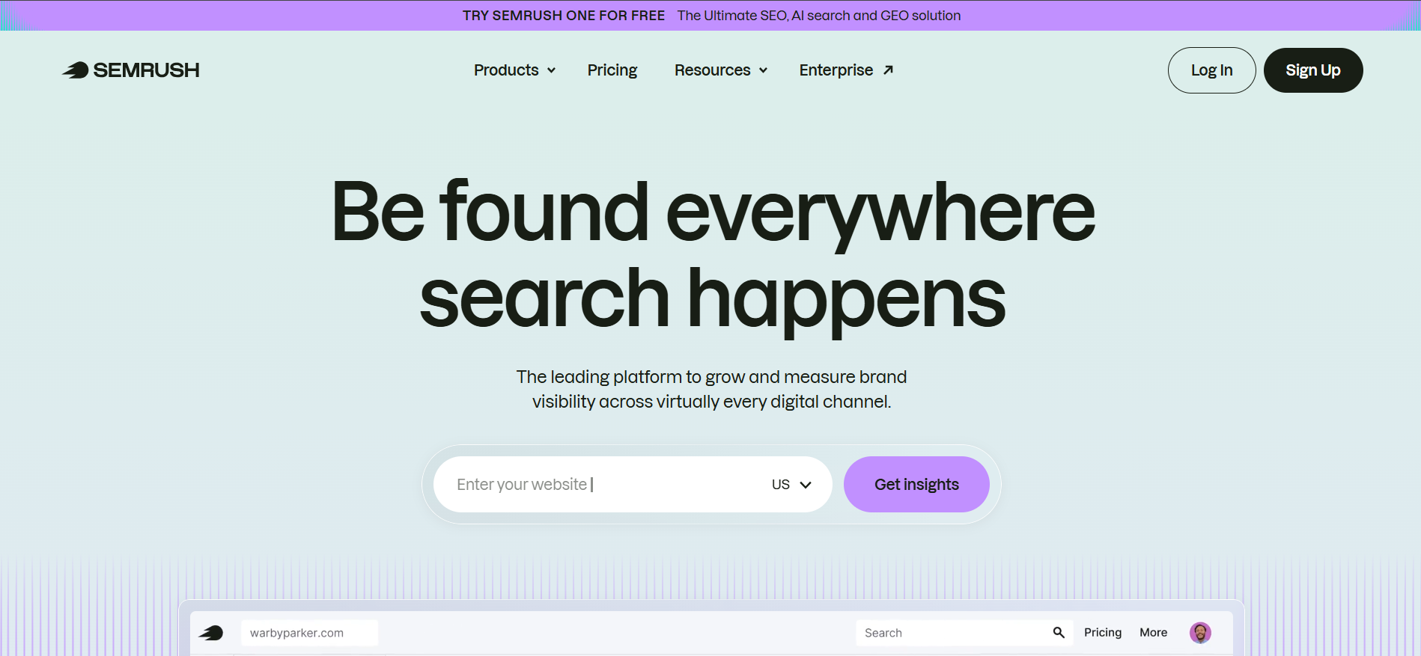1421x656 pixels.
Task: Click the Semrush flame logo in header
Action: click(x=76, y=70)
